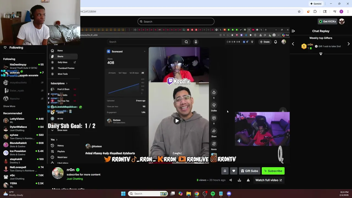Open the Chrome profile X avatar

point(341,12)
